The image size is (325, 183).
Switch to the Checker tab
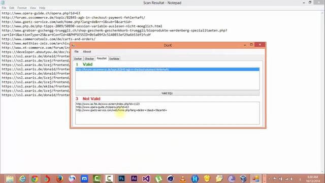click(x=89, y=59)
